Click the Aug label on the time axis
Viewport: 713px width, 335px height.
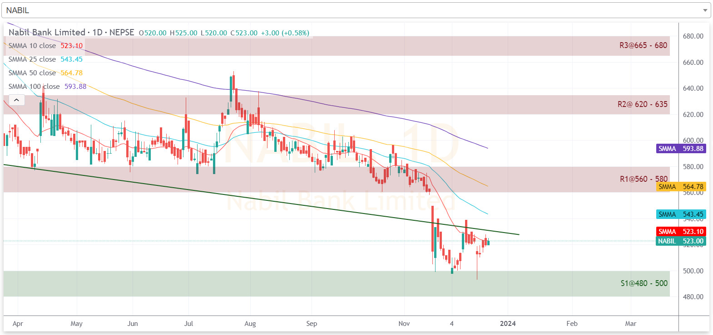[x=250, y=324]
